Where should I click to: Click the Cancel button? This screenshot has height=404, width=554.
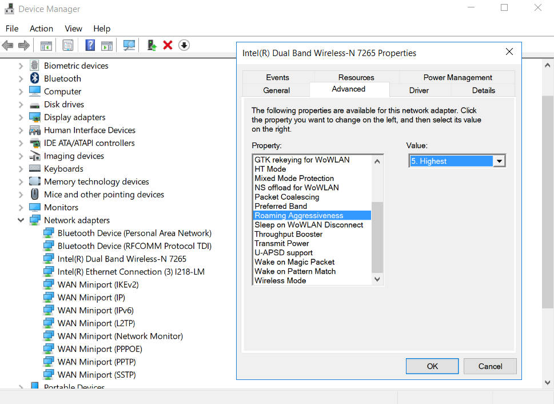[x=490, y=366]
